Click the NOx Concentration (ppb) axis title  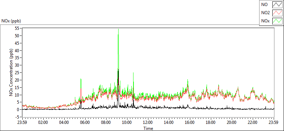pos(11,72)
